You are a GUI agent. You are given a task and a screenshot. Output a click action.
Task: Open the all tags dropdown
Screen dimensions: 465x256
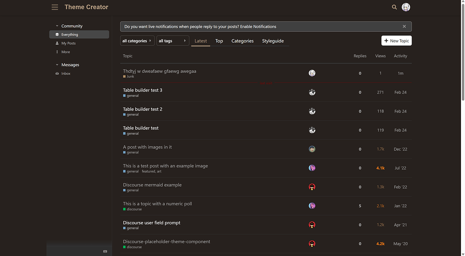coord(173,41)
